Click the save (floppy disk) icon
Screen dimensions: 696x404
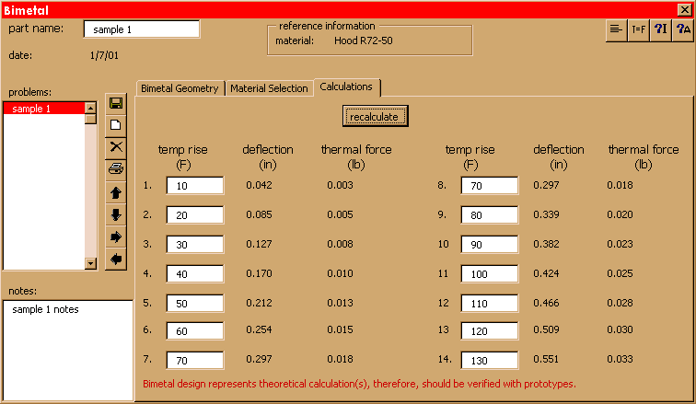117,104
